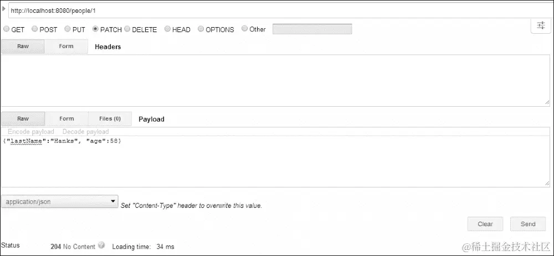Select the GET method radio button
554x256 pixels.
[x=6, y=29]
